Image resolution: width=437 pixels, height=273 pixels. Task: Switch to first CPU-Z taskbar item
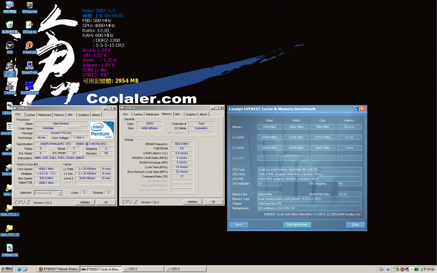pyautogui.click(x=143, y=269)
